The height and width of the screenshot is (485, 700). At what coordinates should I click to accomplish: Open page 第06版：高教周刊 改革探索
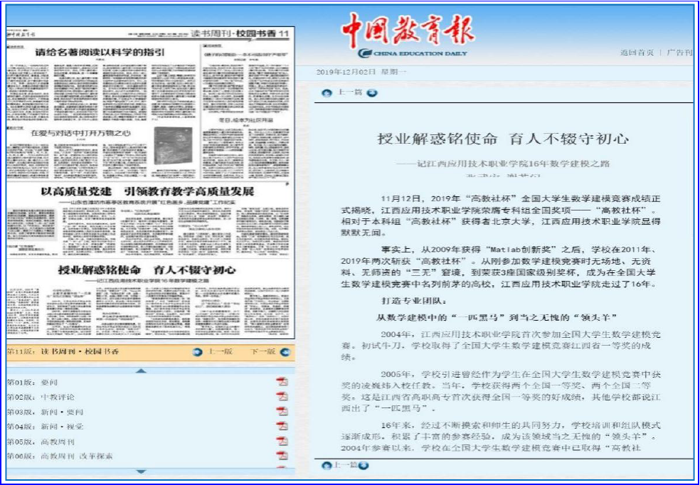pyautogui.click(x=60, y=456)
